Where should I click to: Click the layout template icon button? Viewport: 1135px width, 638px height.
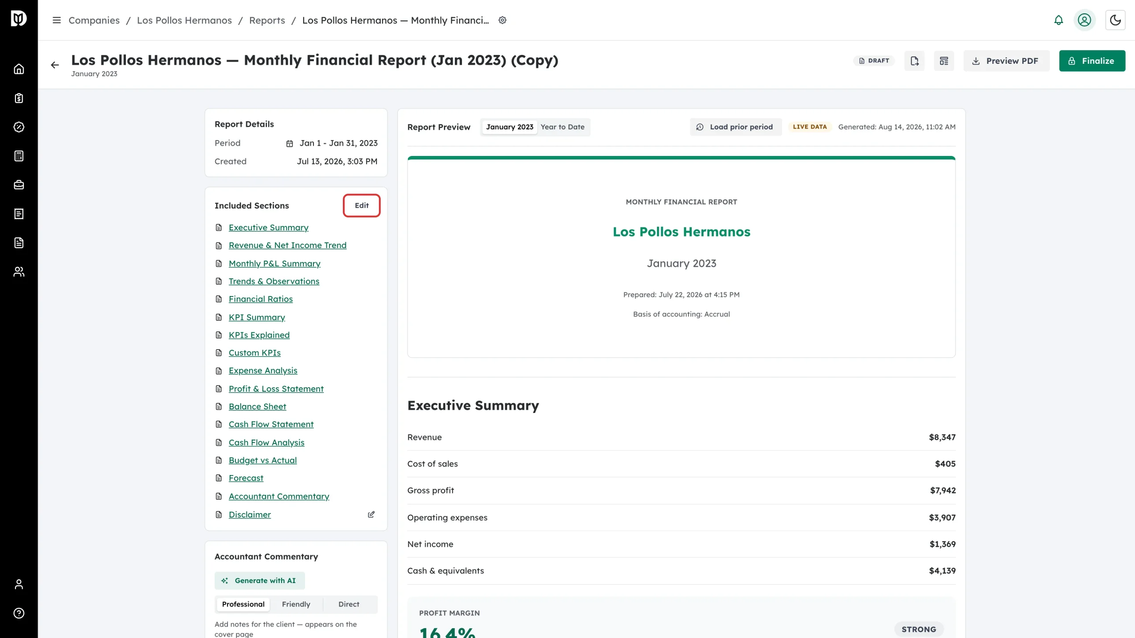[944, 61]
